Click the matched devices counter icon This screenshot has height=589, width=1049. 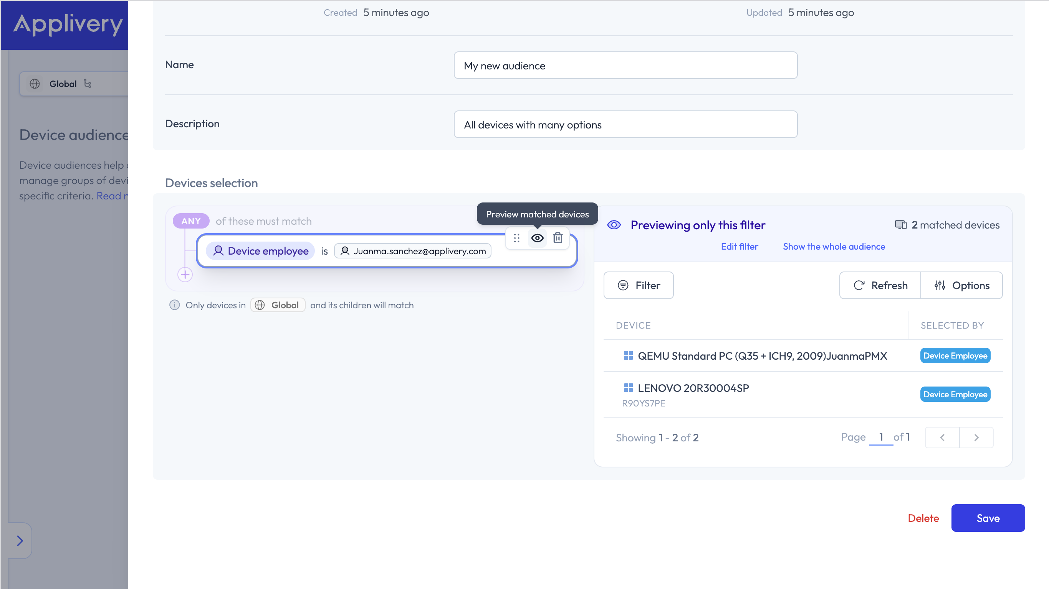pos(900,225)
